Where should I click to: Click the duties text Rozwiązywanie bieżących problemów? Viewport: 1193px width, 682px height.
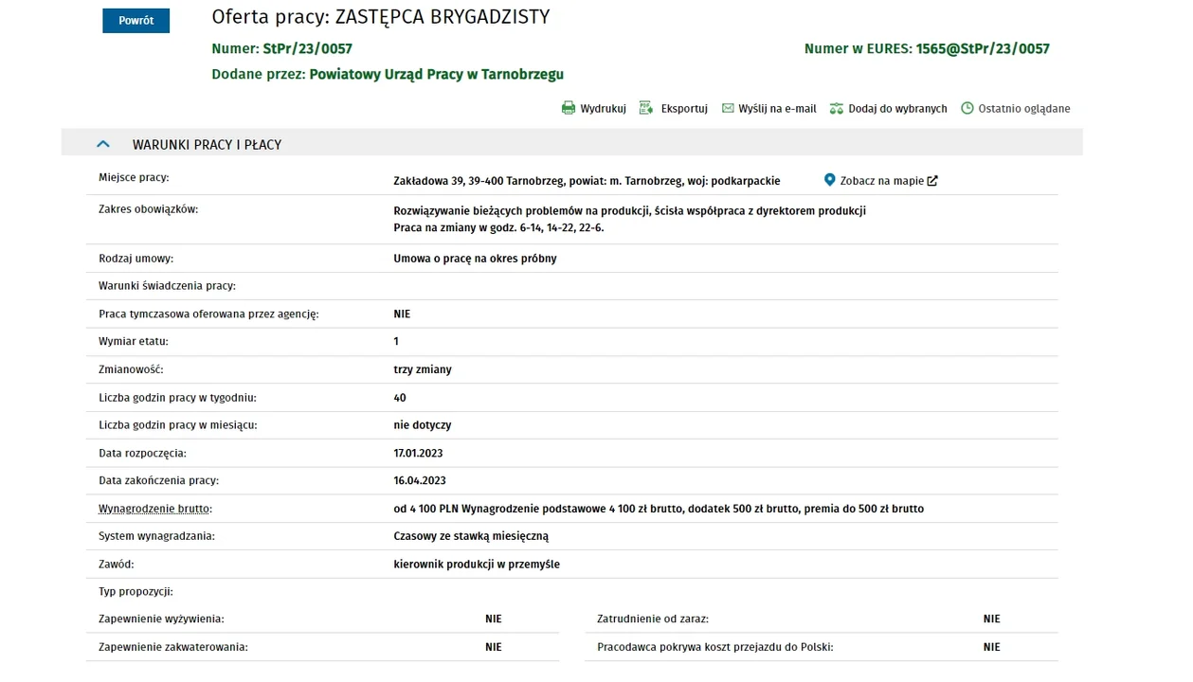pyautogui.click(x=489, y=211)
